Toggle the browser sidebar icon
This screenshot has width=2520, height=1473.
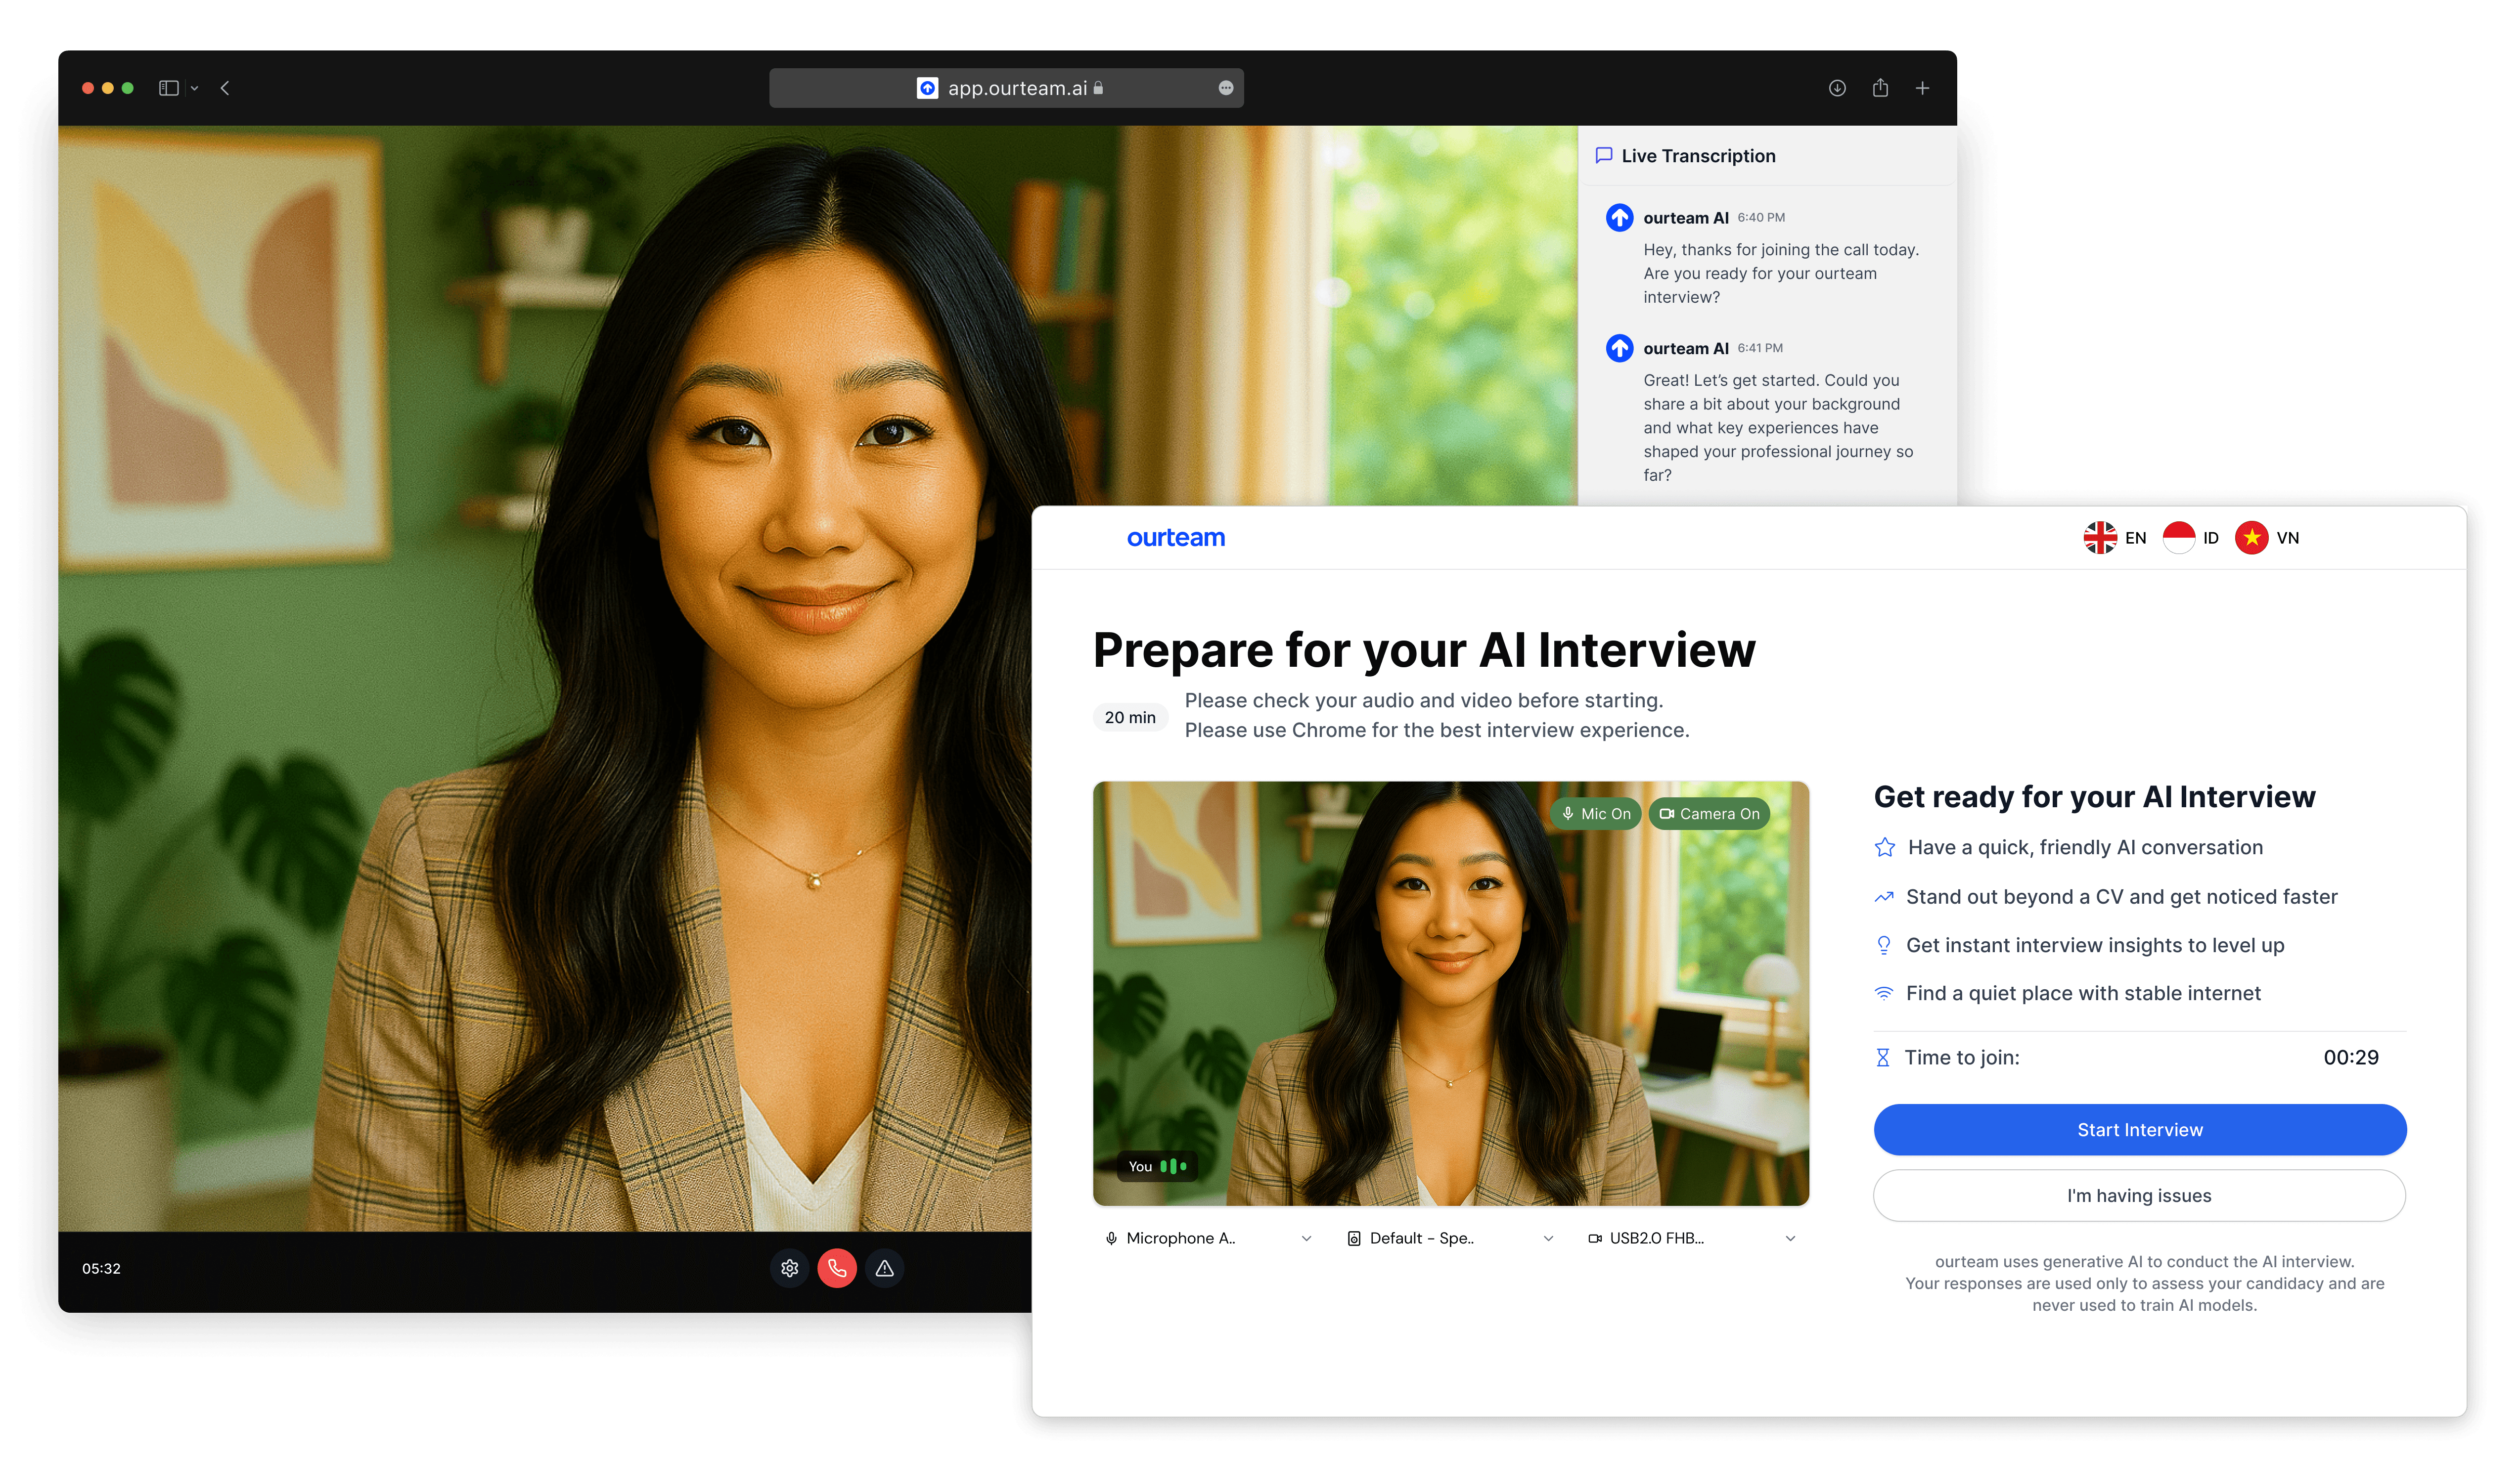pyautogui.click(x=169, y=88)
